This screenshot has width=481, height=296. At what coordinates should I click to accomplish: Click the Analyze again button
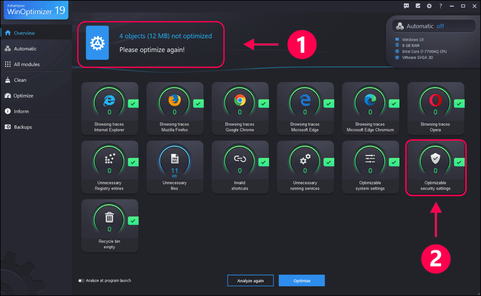[251, 281]
